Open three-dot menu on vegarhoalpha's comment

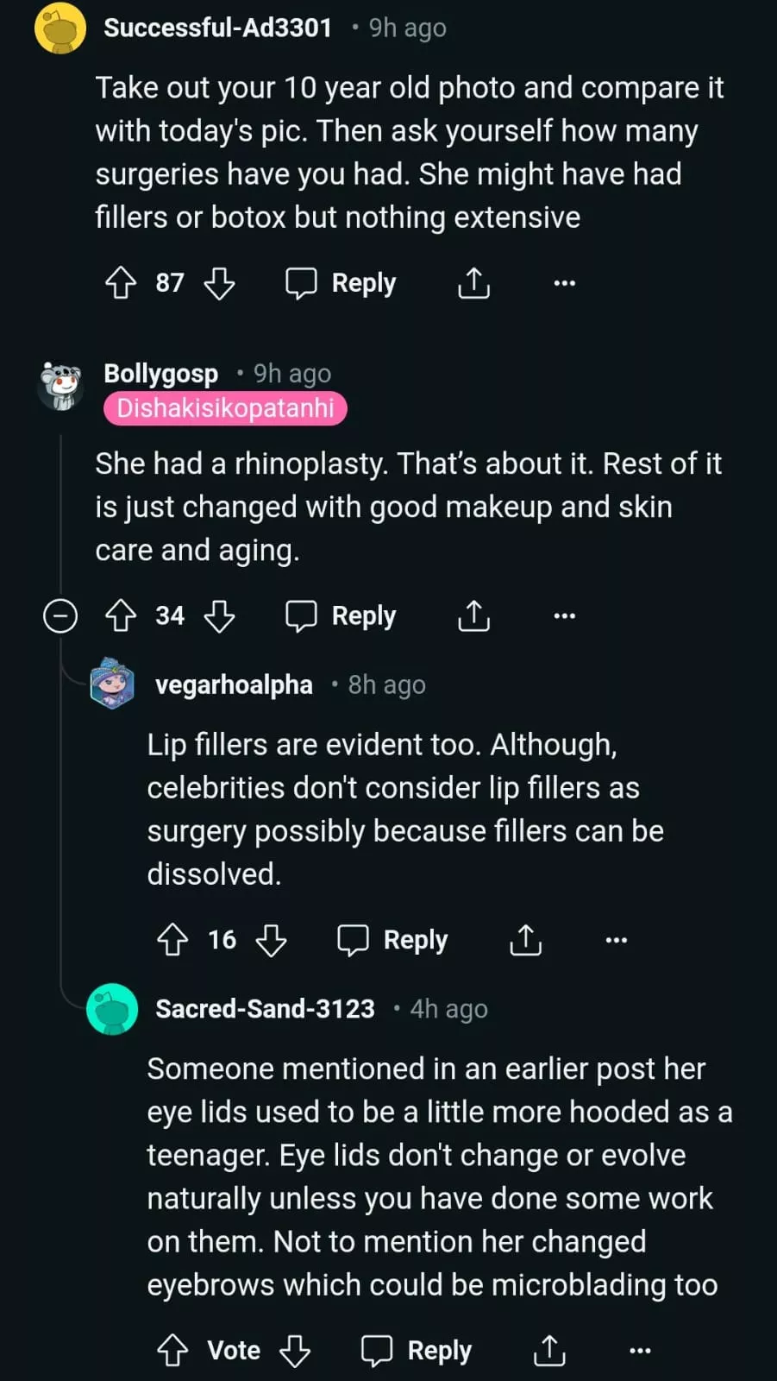point(616,940)
